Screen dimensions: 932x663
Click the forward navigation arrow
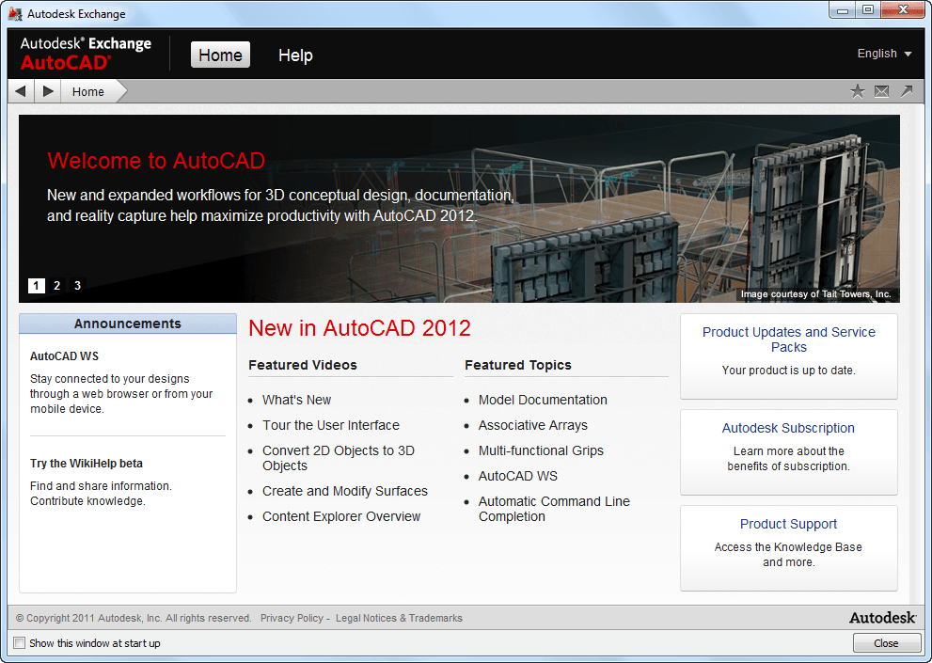click(45, 90)
